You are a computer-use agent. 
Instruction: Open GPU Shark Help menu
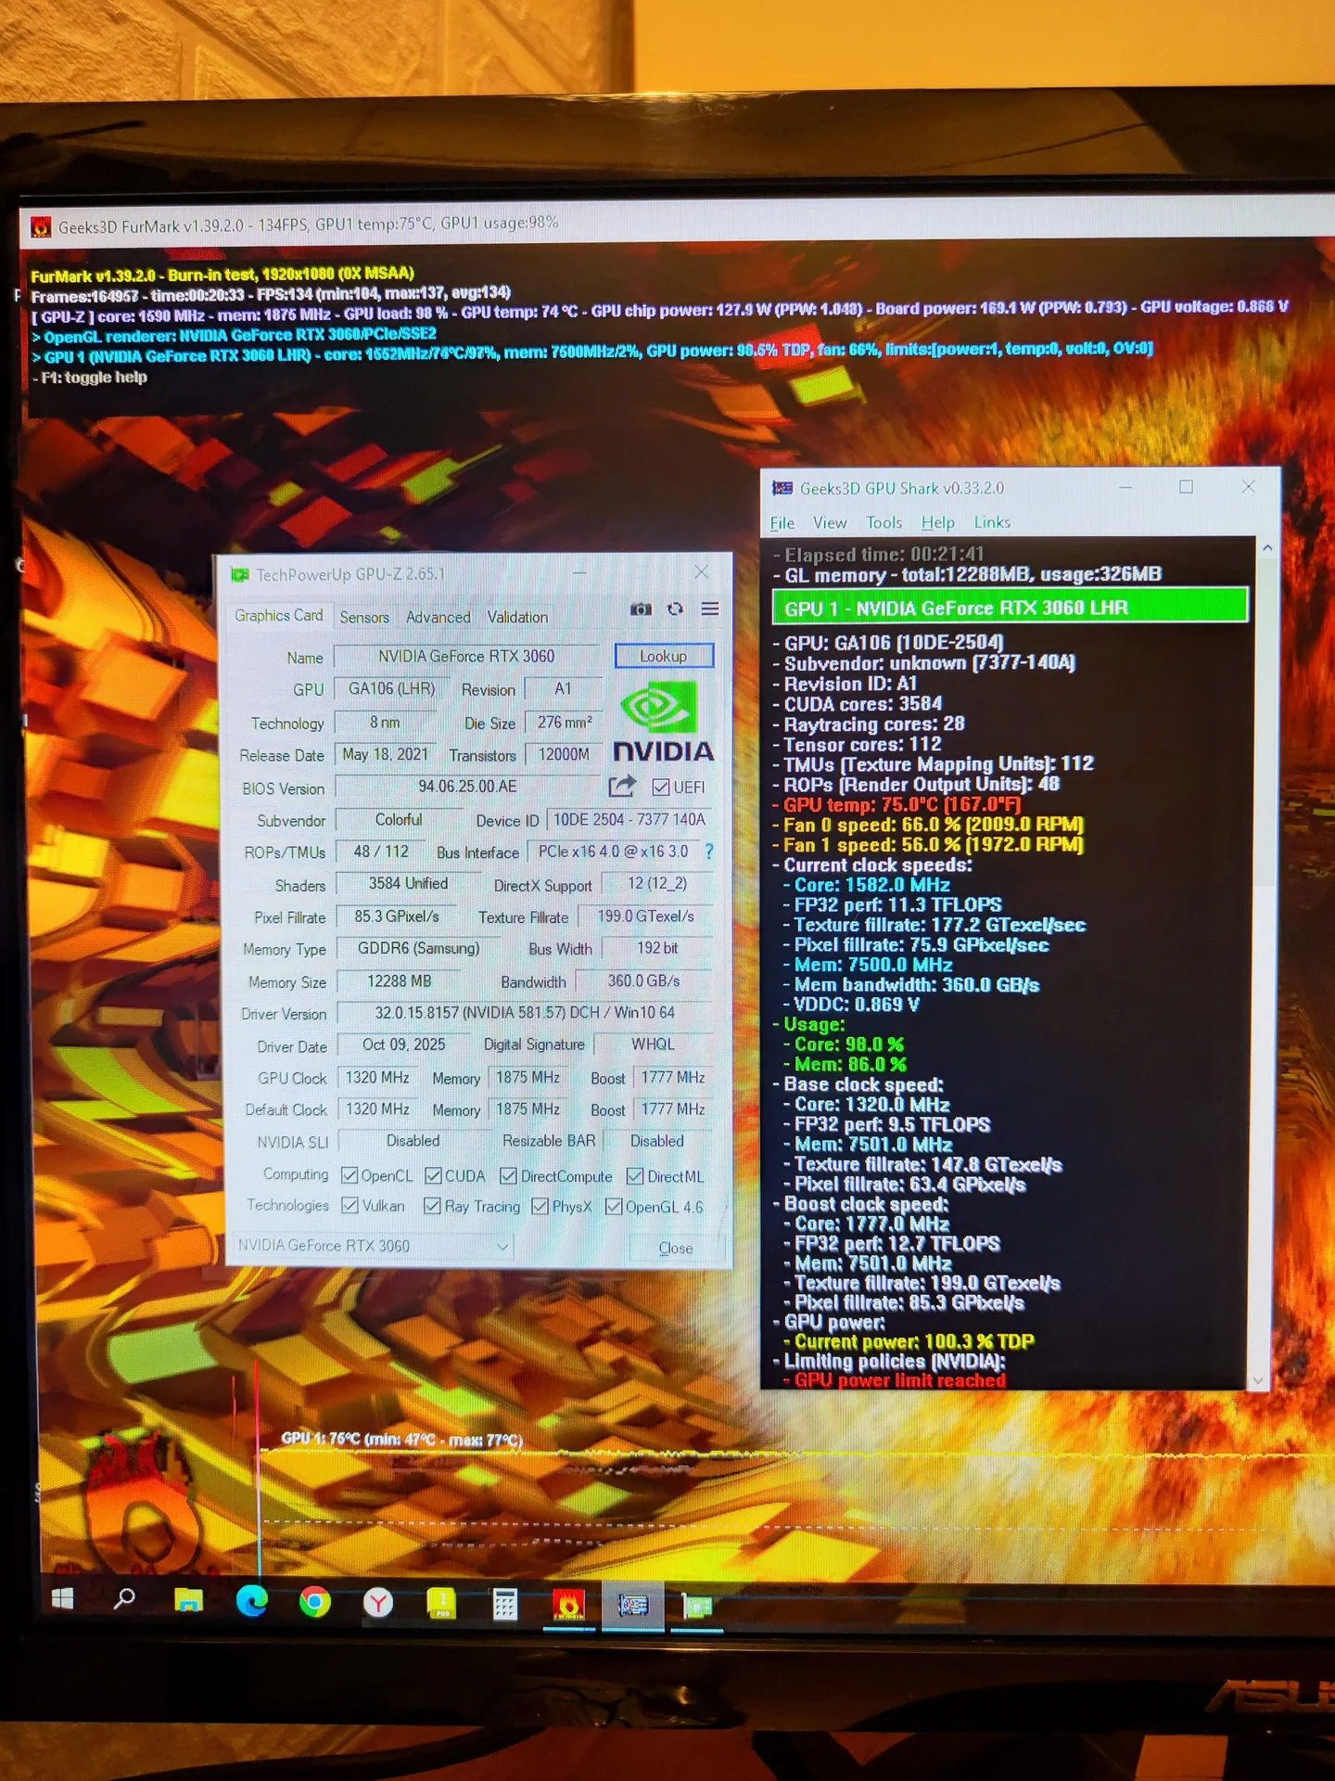click(938, 523)
